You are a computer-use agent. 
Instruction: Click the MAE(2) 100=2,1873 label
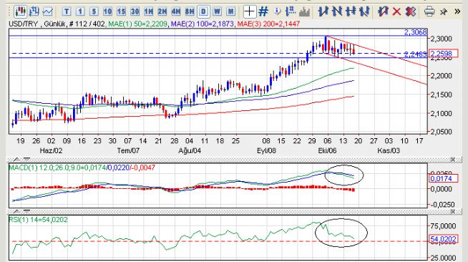(x=202, y=24)
